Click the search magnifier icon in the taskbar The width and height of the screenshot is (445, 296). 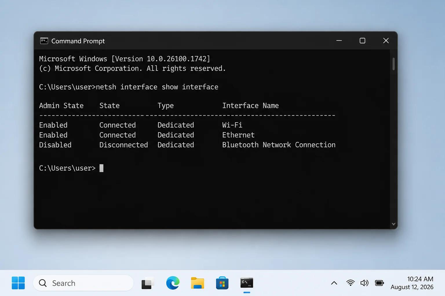click(x=43, y=283)
